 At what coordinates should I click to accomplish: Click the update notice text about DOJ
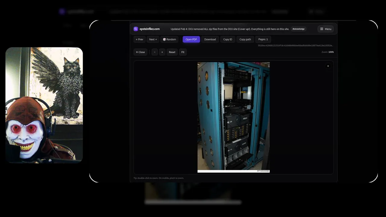click(x=230, y=29)
